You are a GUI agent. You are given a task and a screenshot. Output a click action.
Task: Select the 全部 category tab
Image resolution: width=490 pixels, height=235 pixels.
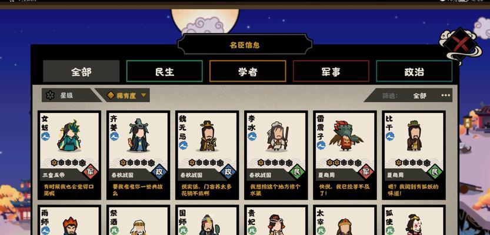click(81, 72)
